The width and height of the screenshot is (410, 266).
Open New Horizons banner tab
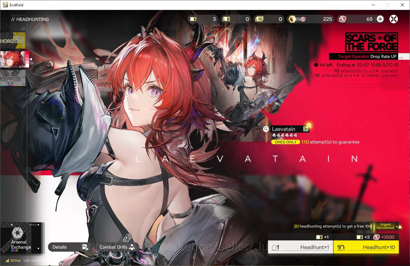tap(13, 40)
